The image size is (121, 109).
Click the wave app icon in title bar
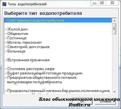tap(4, 4)
